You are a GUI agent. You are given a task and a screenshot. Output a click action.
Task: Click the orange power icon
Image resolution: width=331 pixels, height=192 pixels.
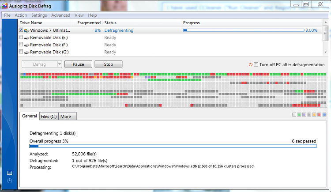point(250,64)
